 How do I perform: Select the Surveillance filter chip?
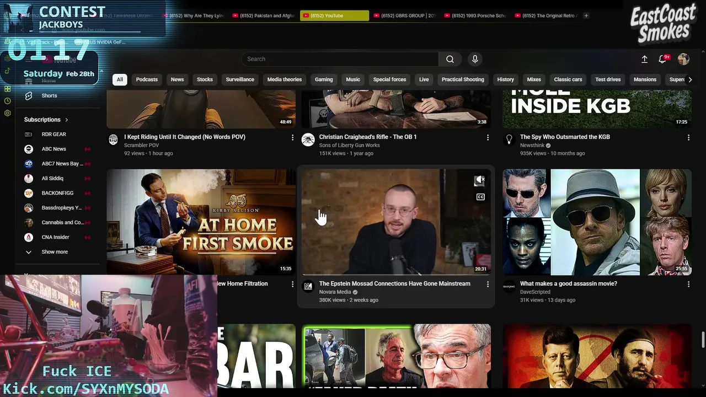(x=240, y=79)
